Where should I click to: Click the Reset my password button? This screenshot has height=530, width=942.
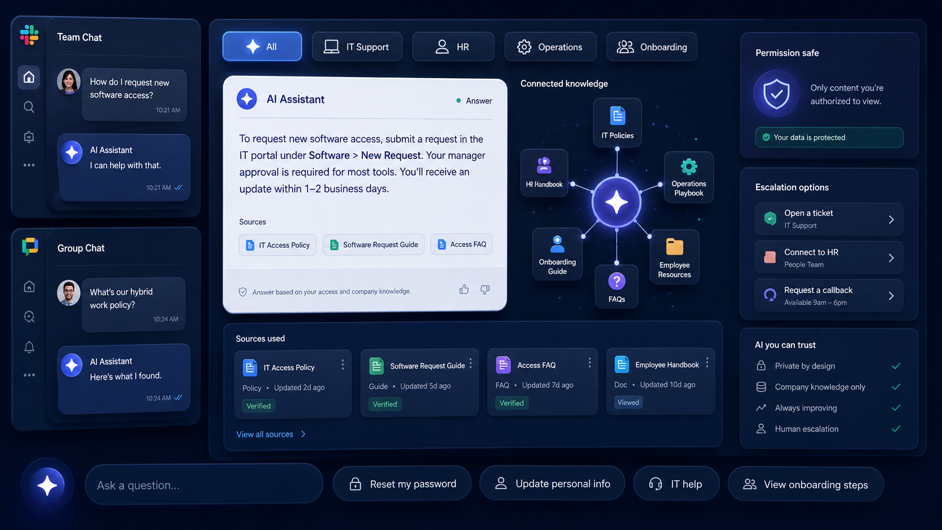[402, 484]
